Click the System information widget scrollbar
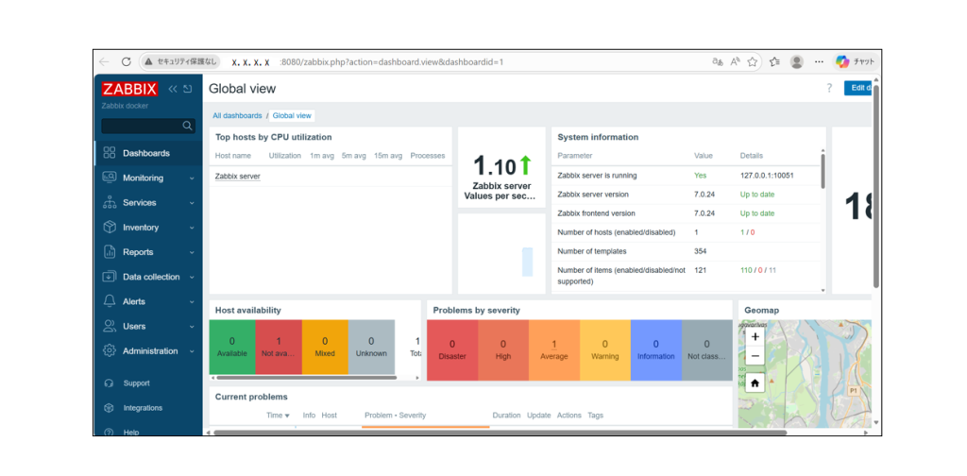 tap(823, 171)
